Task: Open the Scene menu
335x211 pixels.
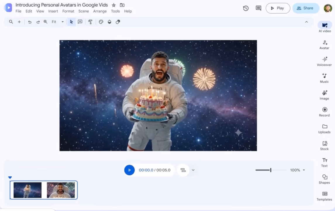Action: 84,11
